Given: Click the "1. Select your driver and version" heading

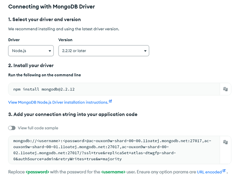Looking at the screenshot, I should 44,19.
